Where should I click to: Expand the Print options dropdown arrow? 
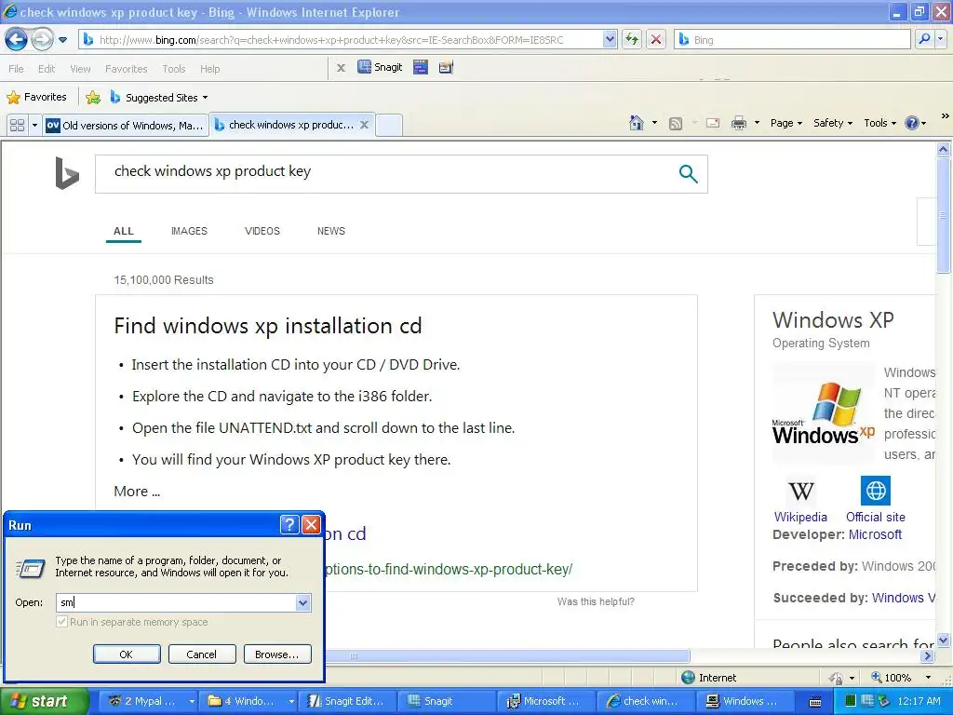pos(757,123)
